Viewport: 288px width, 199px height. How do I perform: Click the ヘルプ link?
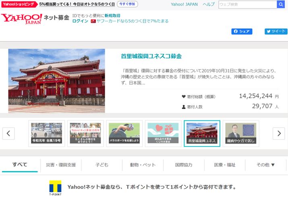pos(208,4)
